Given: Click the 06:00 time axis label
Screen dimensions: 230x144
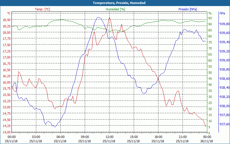Looking at the screenshot, I should 60,137.
